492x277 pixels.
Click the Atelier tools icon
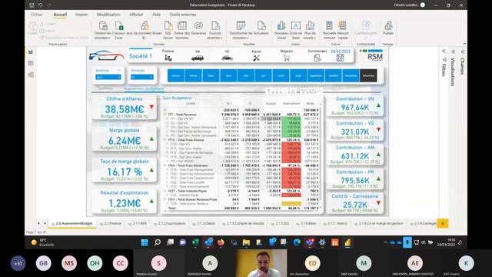(x=256, y=58)
